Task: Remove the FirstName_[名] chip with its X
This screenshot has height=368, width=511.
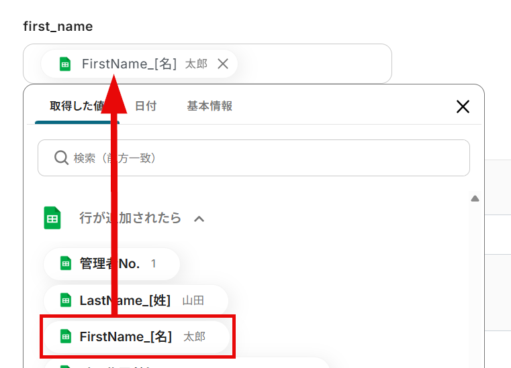Action: point(223,64)
